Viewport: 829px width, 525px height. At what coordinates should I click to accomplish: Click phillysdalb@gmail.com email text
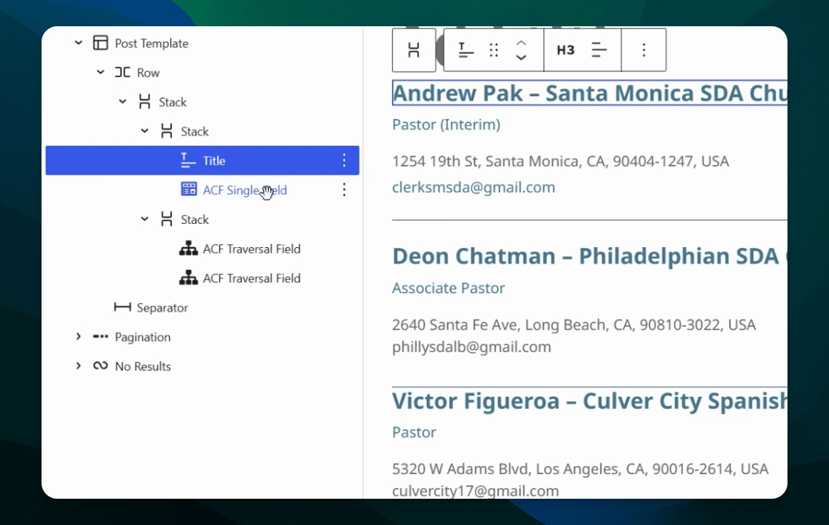pos(471,346)
